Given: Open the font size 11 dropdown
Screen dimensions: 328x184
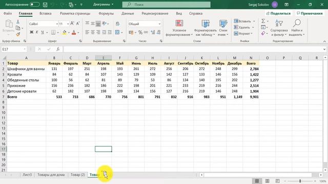Looking at the screenshot, I should pos(68,24).
